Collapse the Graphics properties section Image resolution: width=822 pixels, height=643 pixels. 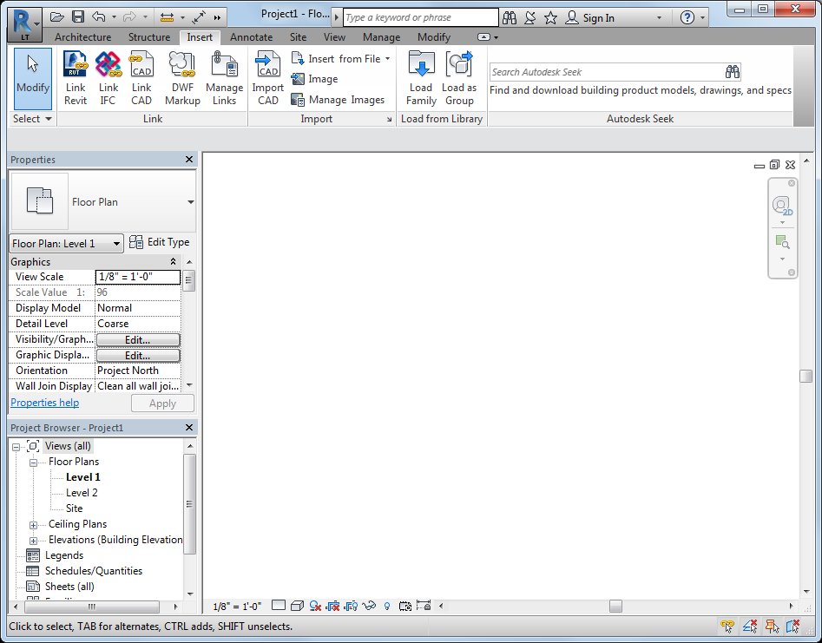point(173,261)
